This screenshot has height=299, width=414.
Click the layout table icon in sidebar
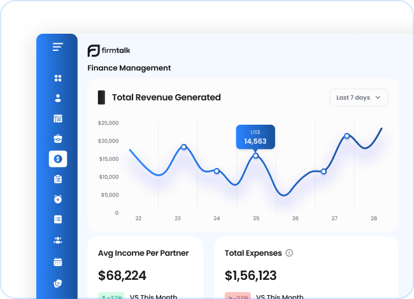pos(58,118)
